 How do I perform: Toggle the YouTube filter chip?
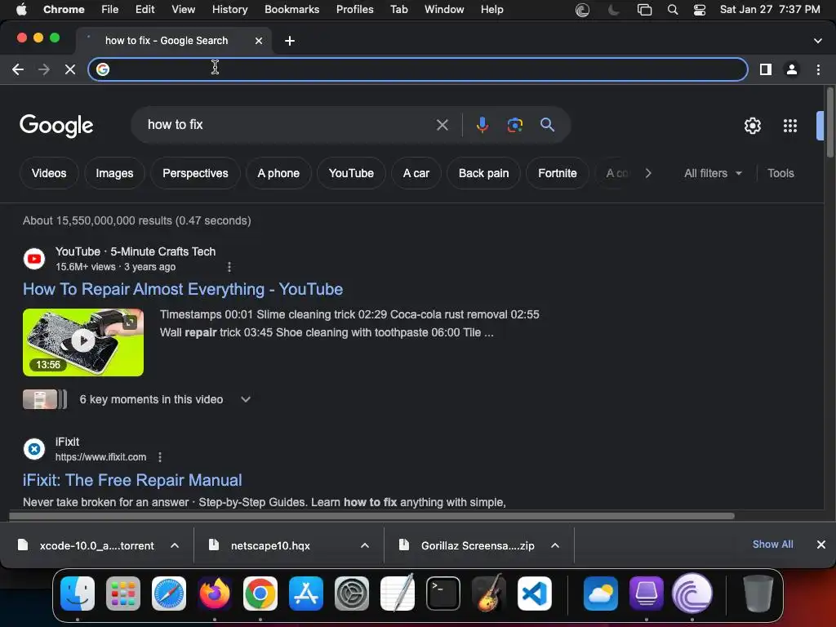click(x=351, y=173)
